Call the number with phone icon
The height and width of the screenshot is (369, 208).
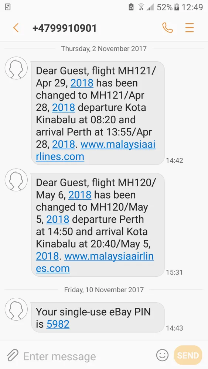pyautogui.click(x=167, y=28)
